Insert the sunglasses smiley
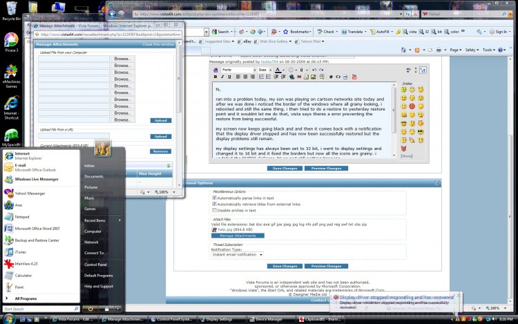 point(421,132)
